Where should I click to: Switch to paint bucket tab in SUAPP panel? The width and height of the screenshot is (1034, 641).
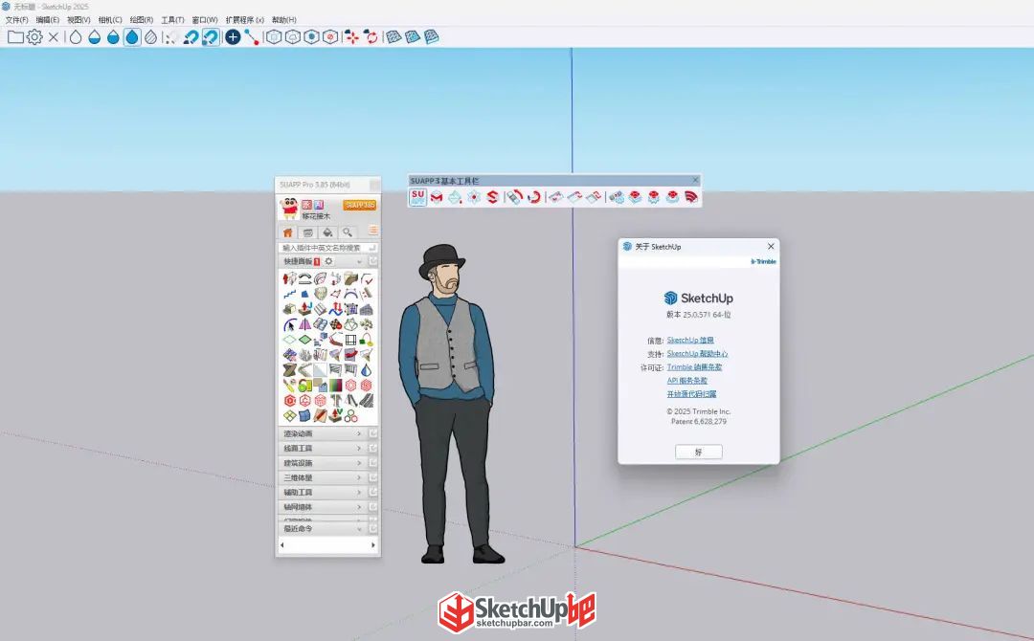tap(327, 232)
